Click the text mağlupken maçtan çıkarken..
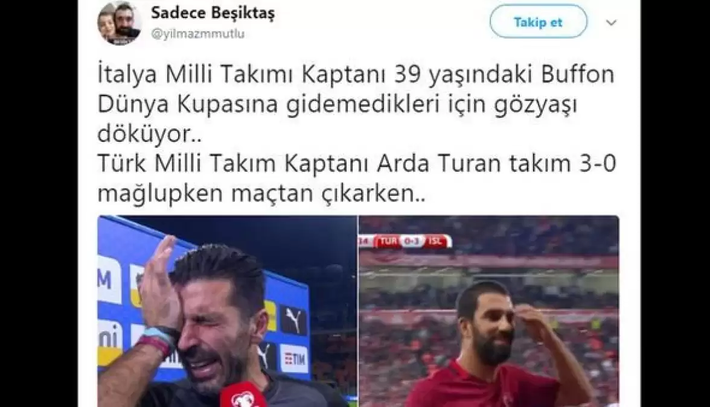710x407 pixels. (261, 194)
